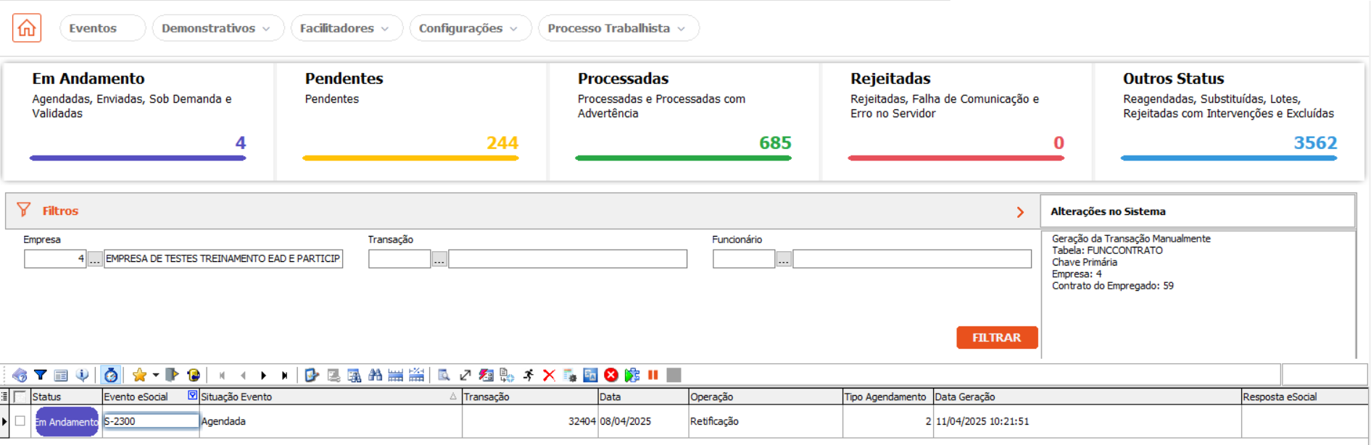This screenshot has height=445, width=1371.
Task: Toggle the select-all checkbox in grid header
Action: coord(20,397)
